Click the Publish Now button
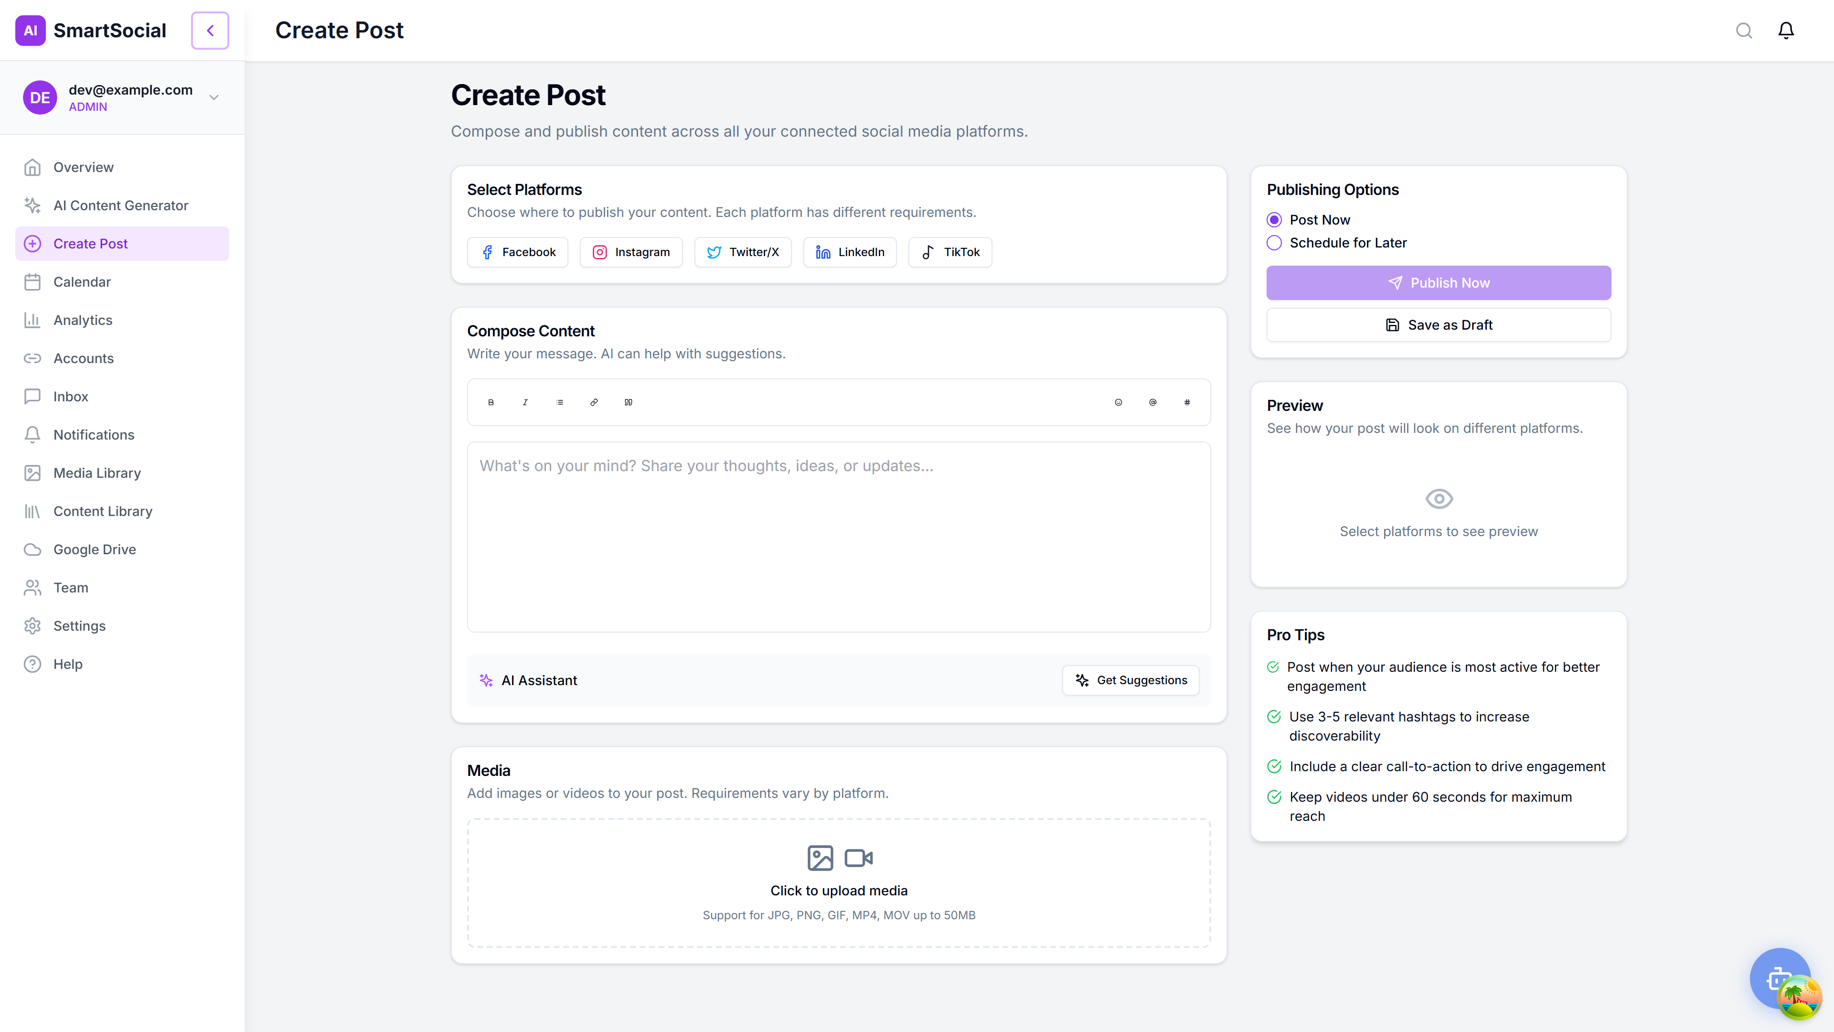1834x1032 pixels. (x=1438, y=282)
